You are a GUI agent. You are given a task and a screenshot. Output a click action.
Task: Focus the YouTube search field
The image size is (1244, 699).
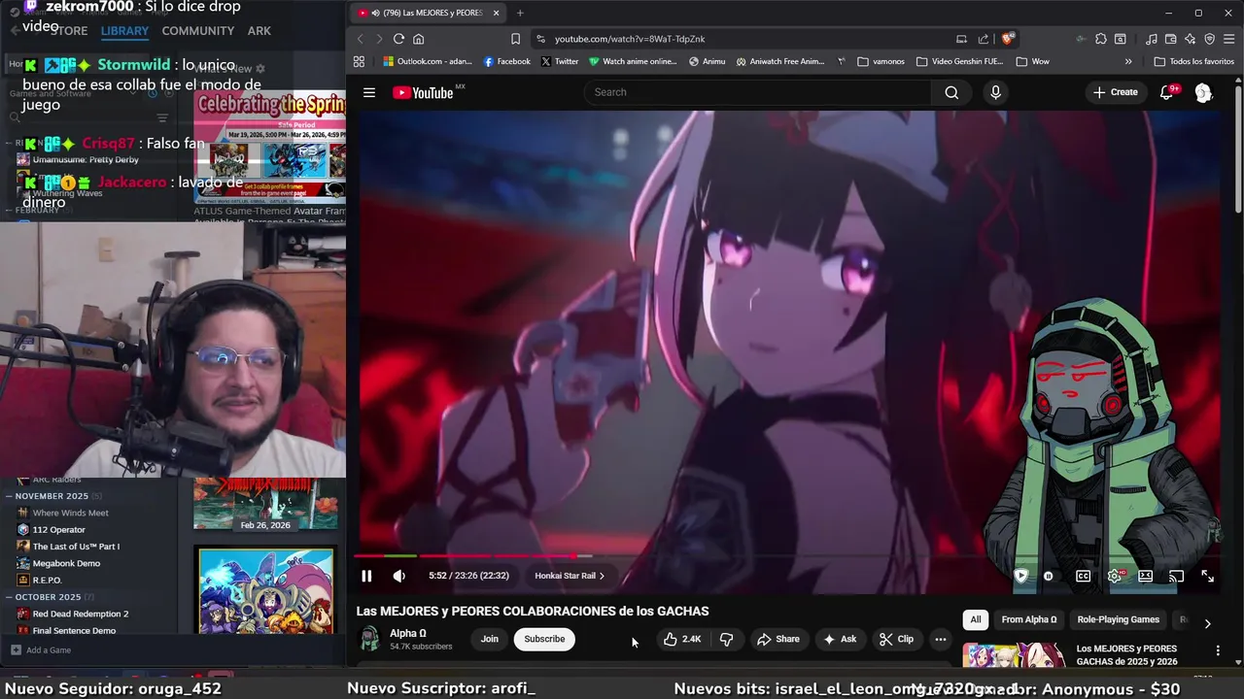coord(758,92)
